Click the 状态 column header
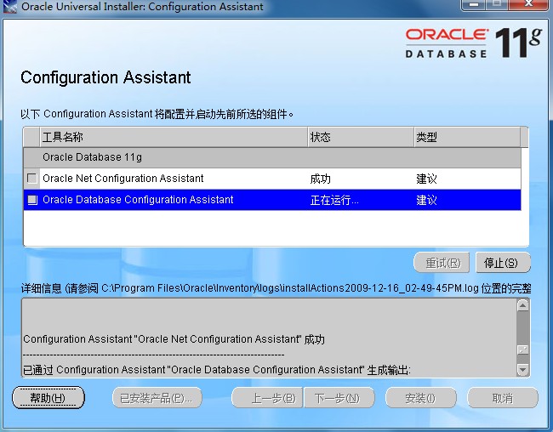 click(x=357, y=137)
